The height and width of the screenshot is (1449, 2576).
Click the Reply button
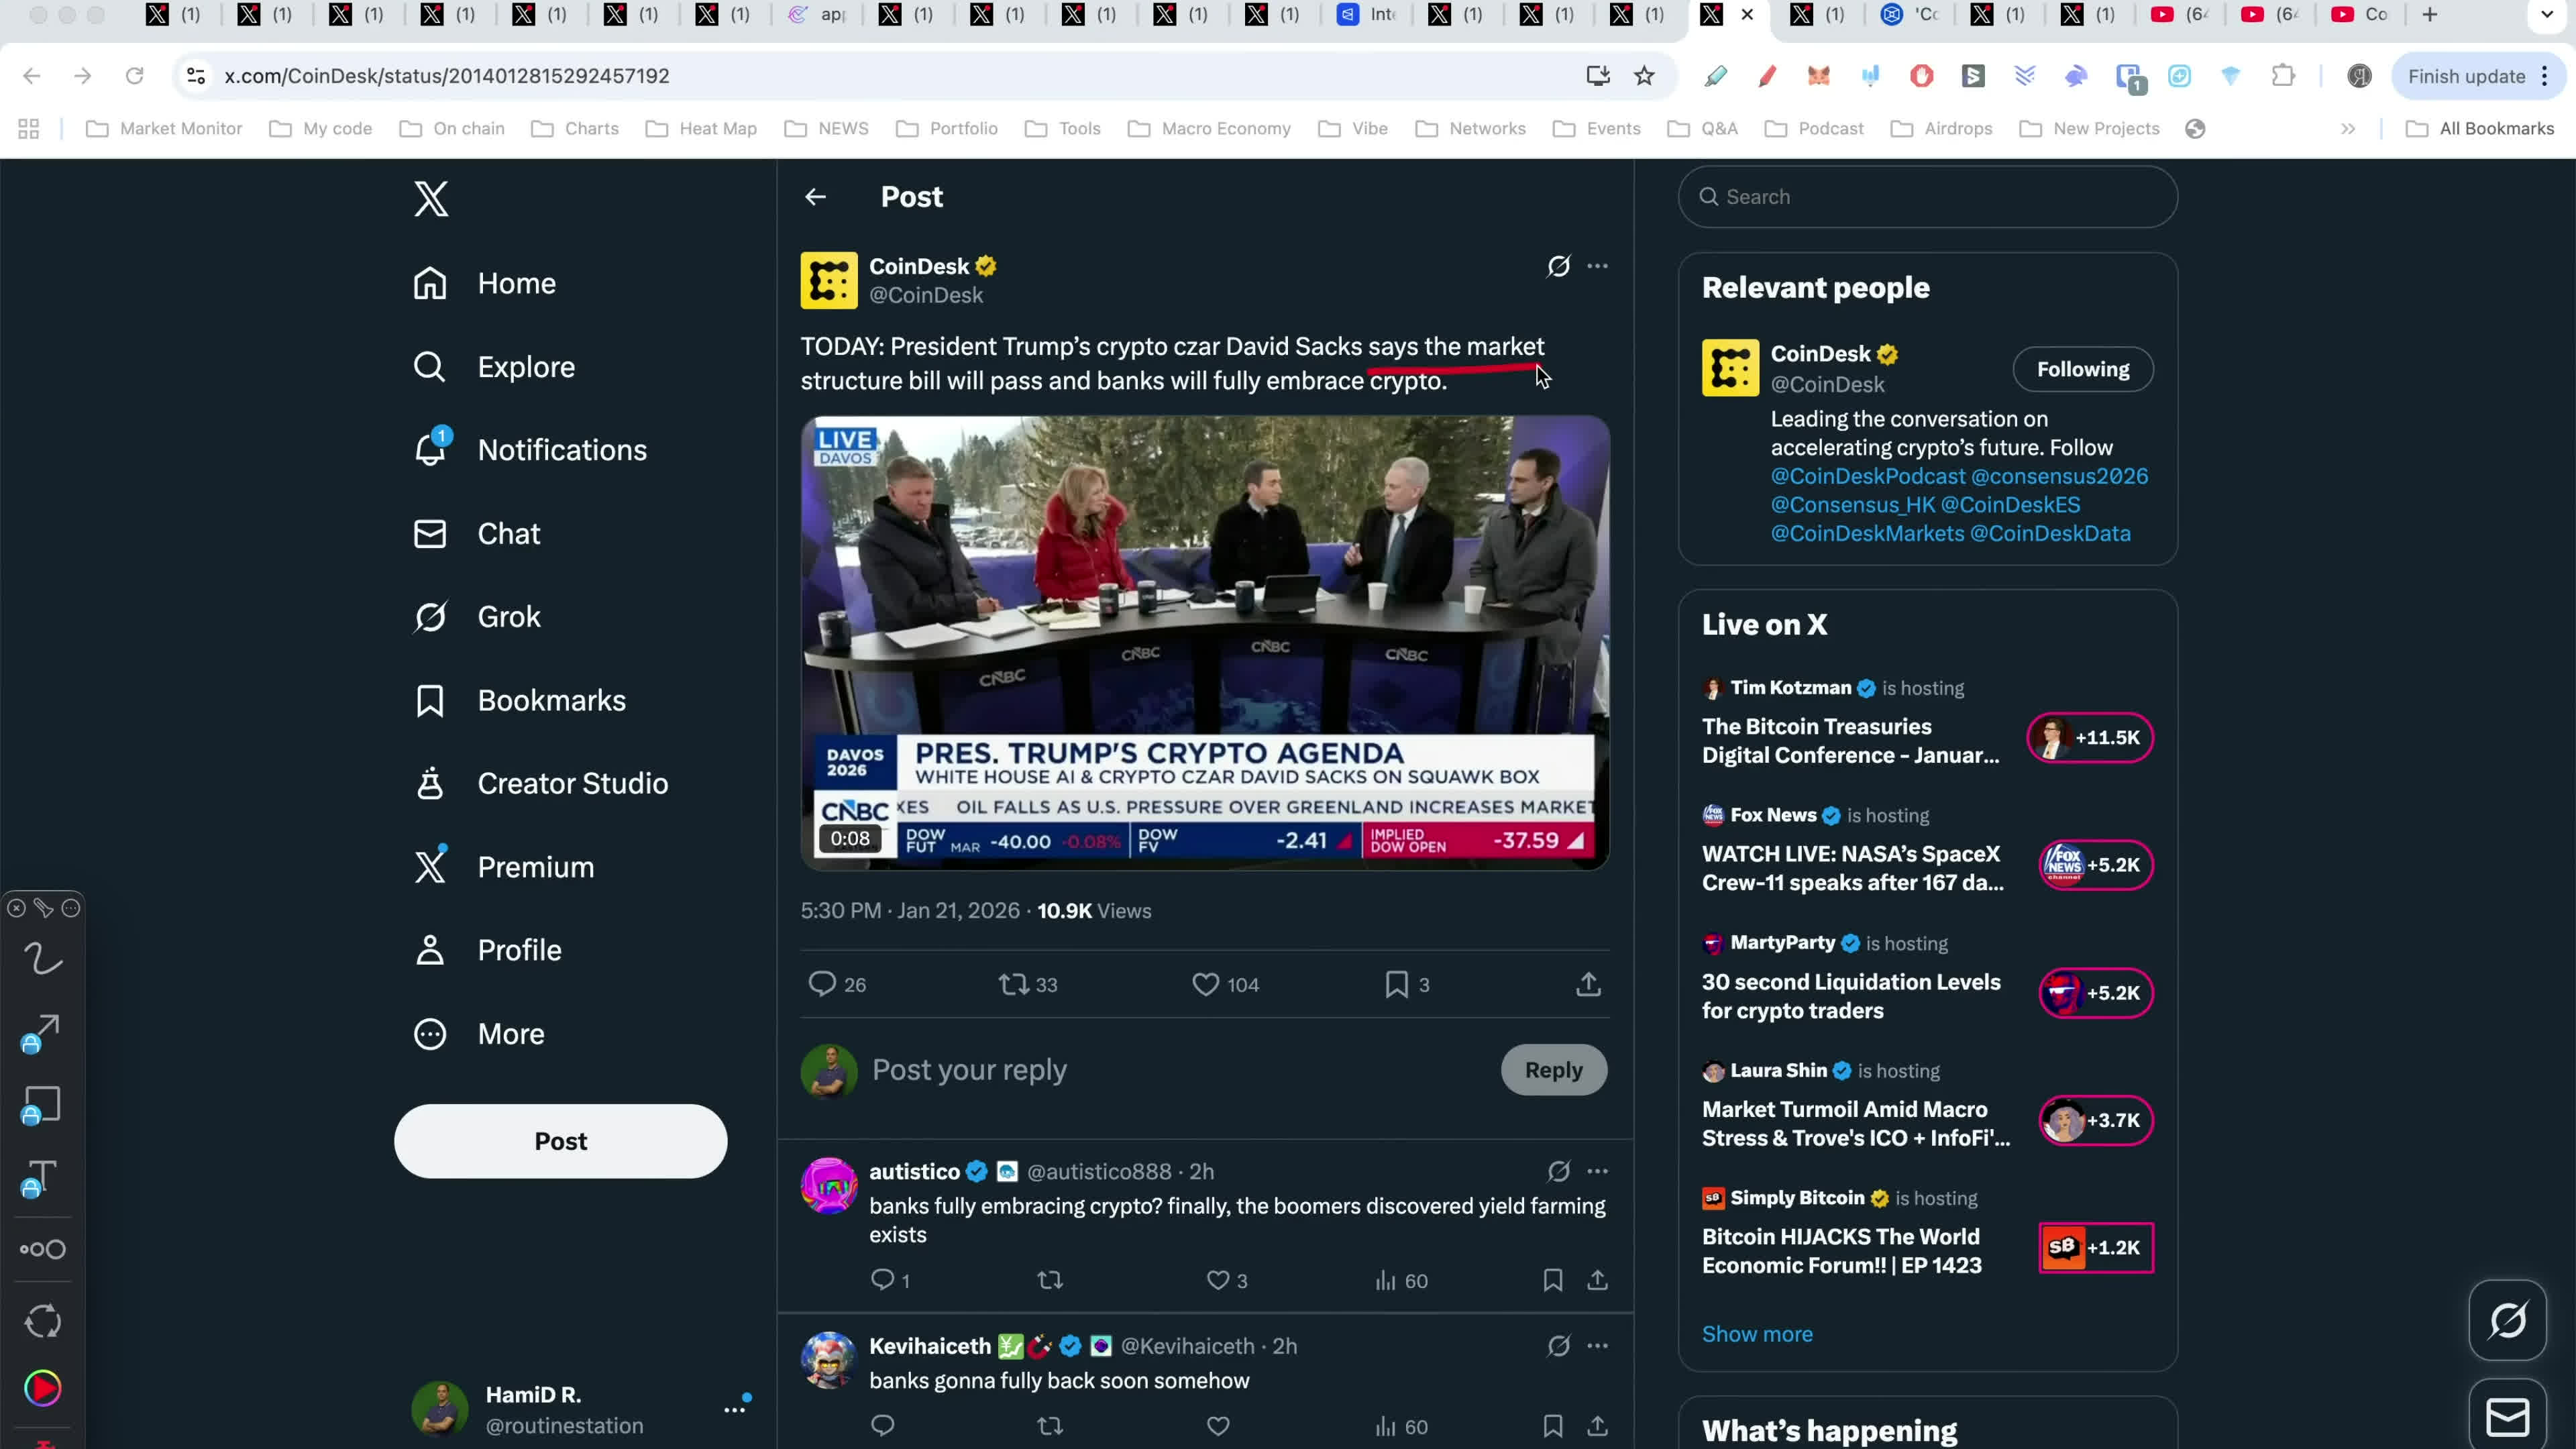tap(1553, 1070)
